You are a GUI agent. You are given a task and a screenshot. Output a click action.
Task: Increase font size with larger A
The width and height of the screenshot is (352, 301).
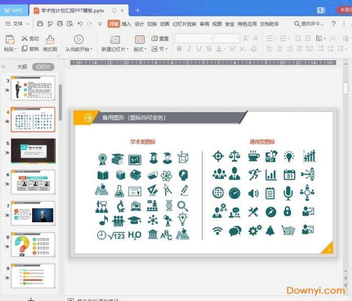tap(245, 39)
